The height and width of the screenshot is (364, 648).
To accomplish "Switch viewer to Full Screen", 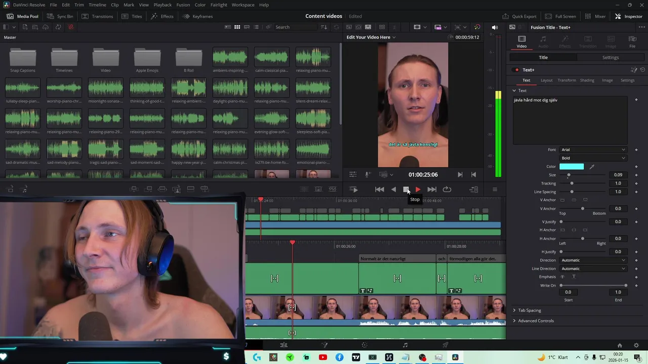I will 560,16.
